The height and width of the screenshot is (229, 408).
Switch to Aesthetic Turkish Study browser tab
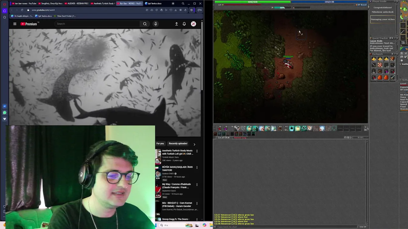pos(103,3)
